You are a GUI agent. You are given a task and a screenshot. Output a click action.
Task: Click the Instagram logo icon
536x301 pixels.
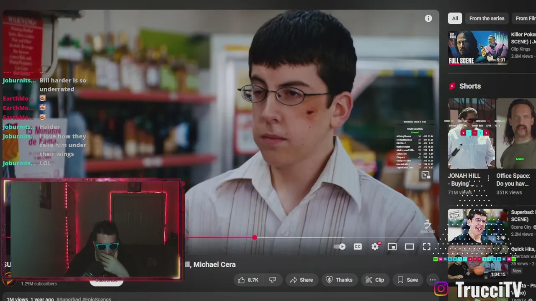pyautogui.click(x=441, y=289)
